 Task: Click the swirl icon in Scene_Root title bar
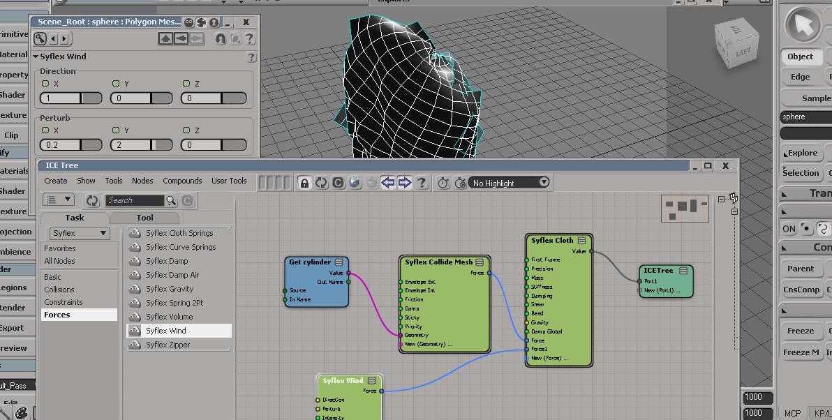(202, 22)
